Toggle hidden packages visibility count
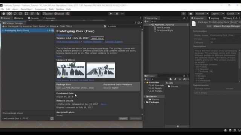This screenshot has height=135, width=241. click(186, 79)
